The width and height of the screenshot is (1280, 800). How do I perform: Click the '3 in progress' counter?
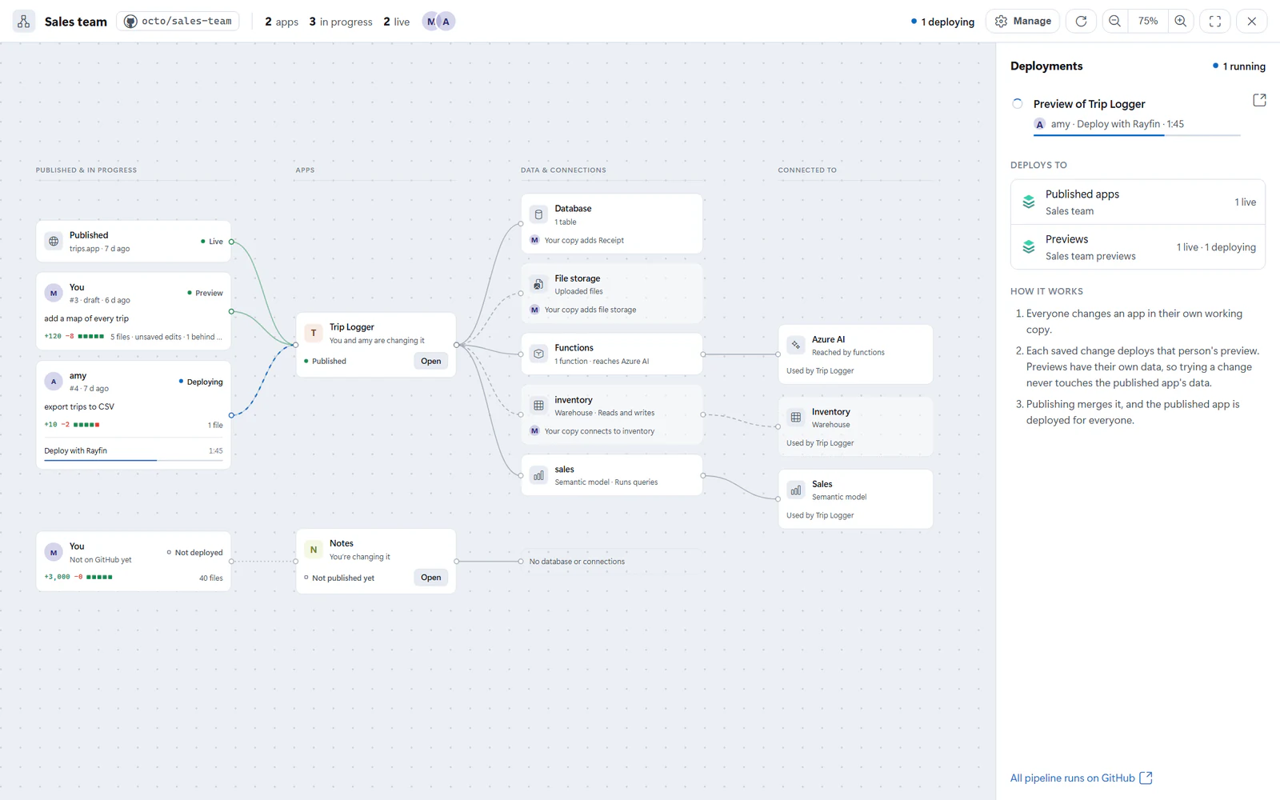point(341,22)
